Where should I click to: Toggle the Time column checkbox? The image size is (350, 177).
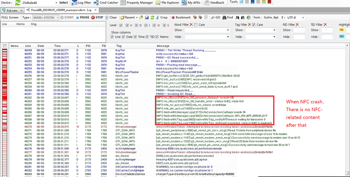click(x=135, y=37)
